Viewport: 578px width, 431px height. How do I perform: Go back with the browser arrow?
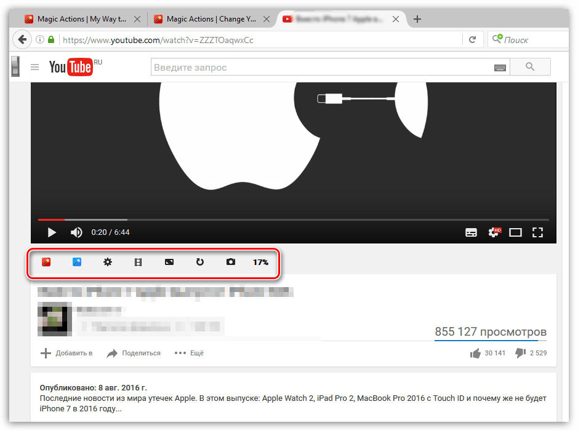(23, 40)
